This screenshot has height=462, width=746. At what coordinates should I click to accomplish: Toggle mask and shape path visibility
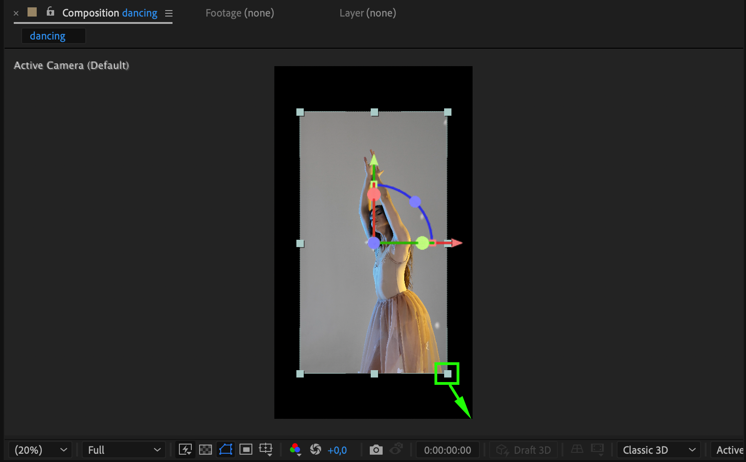(226, 450)
